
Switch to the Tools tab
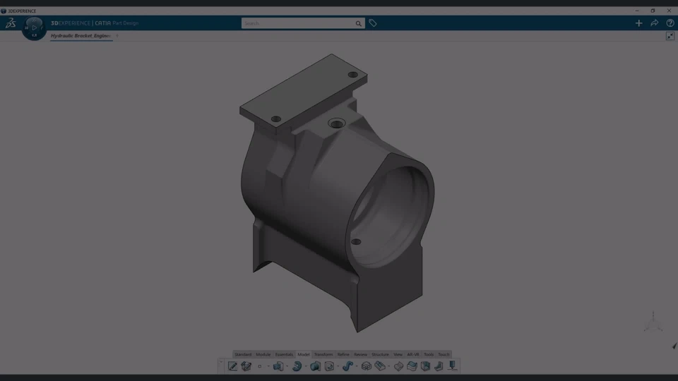pyautogui.click(x=429, y=354)
